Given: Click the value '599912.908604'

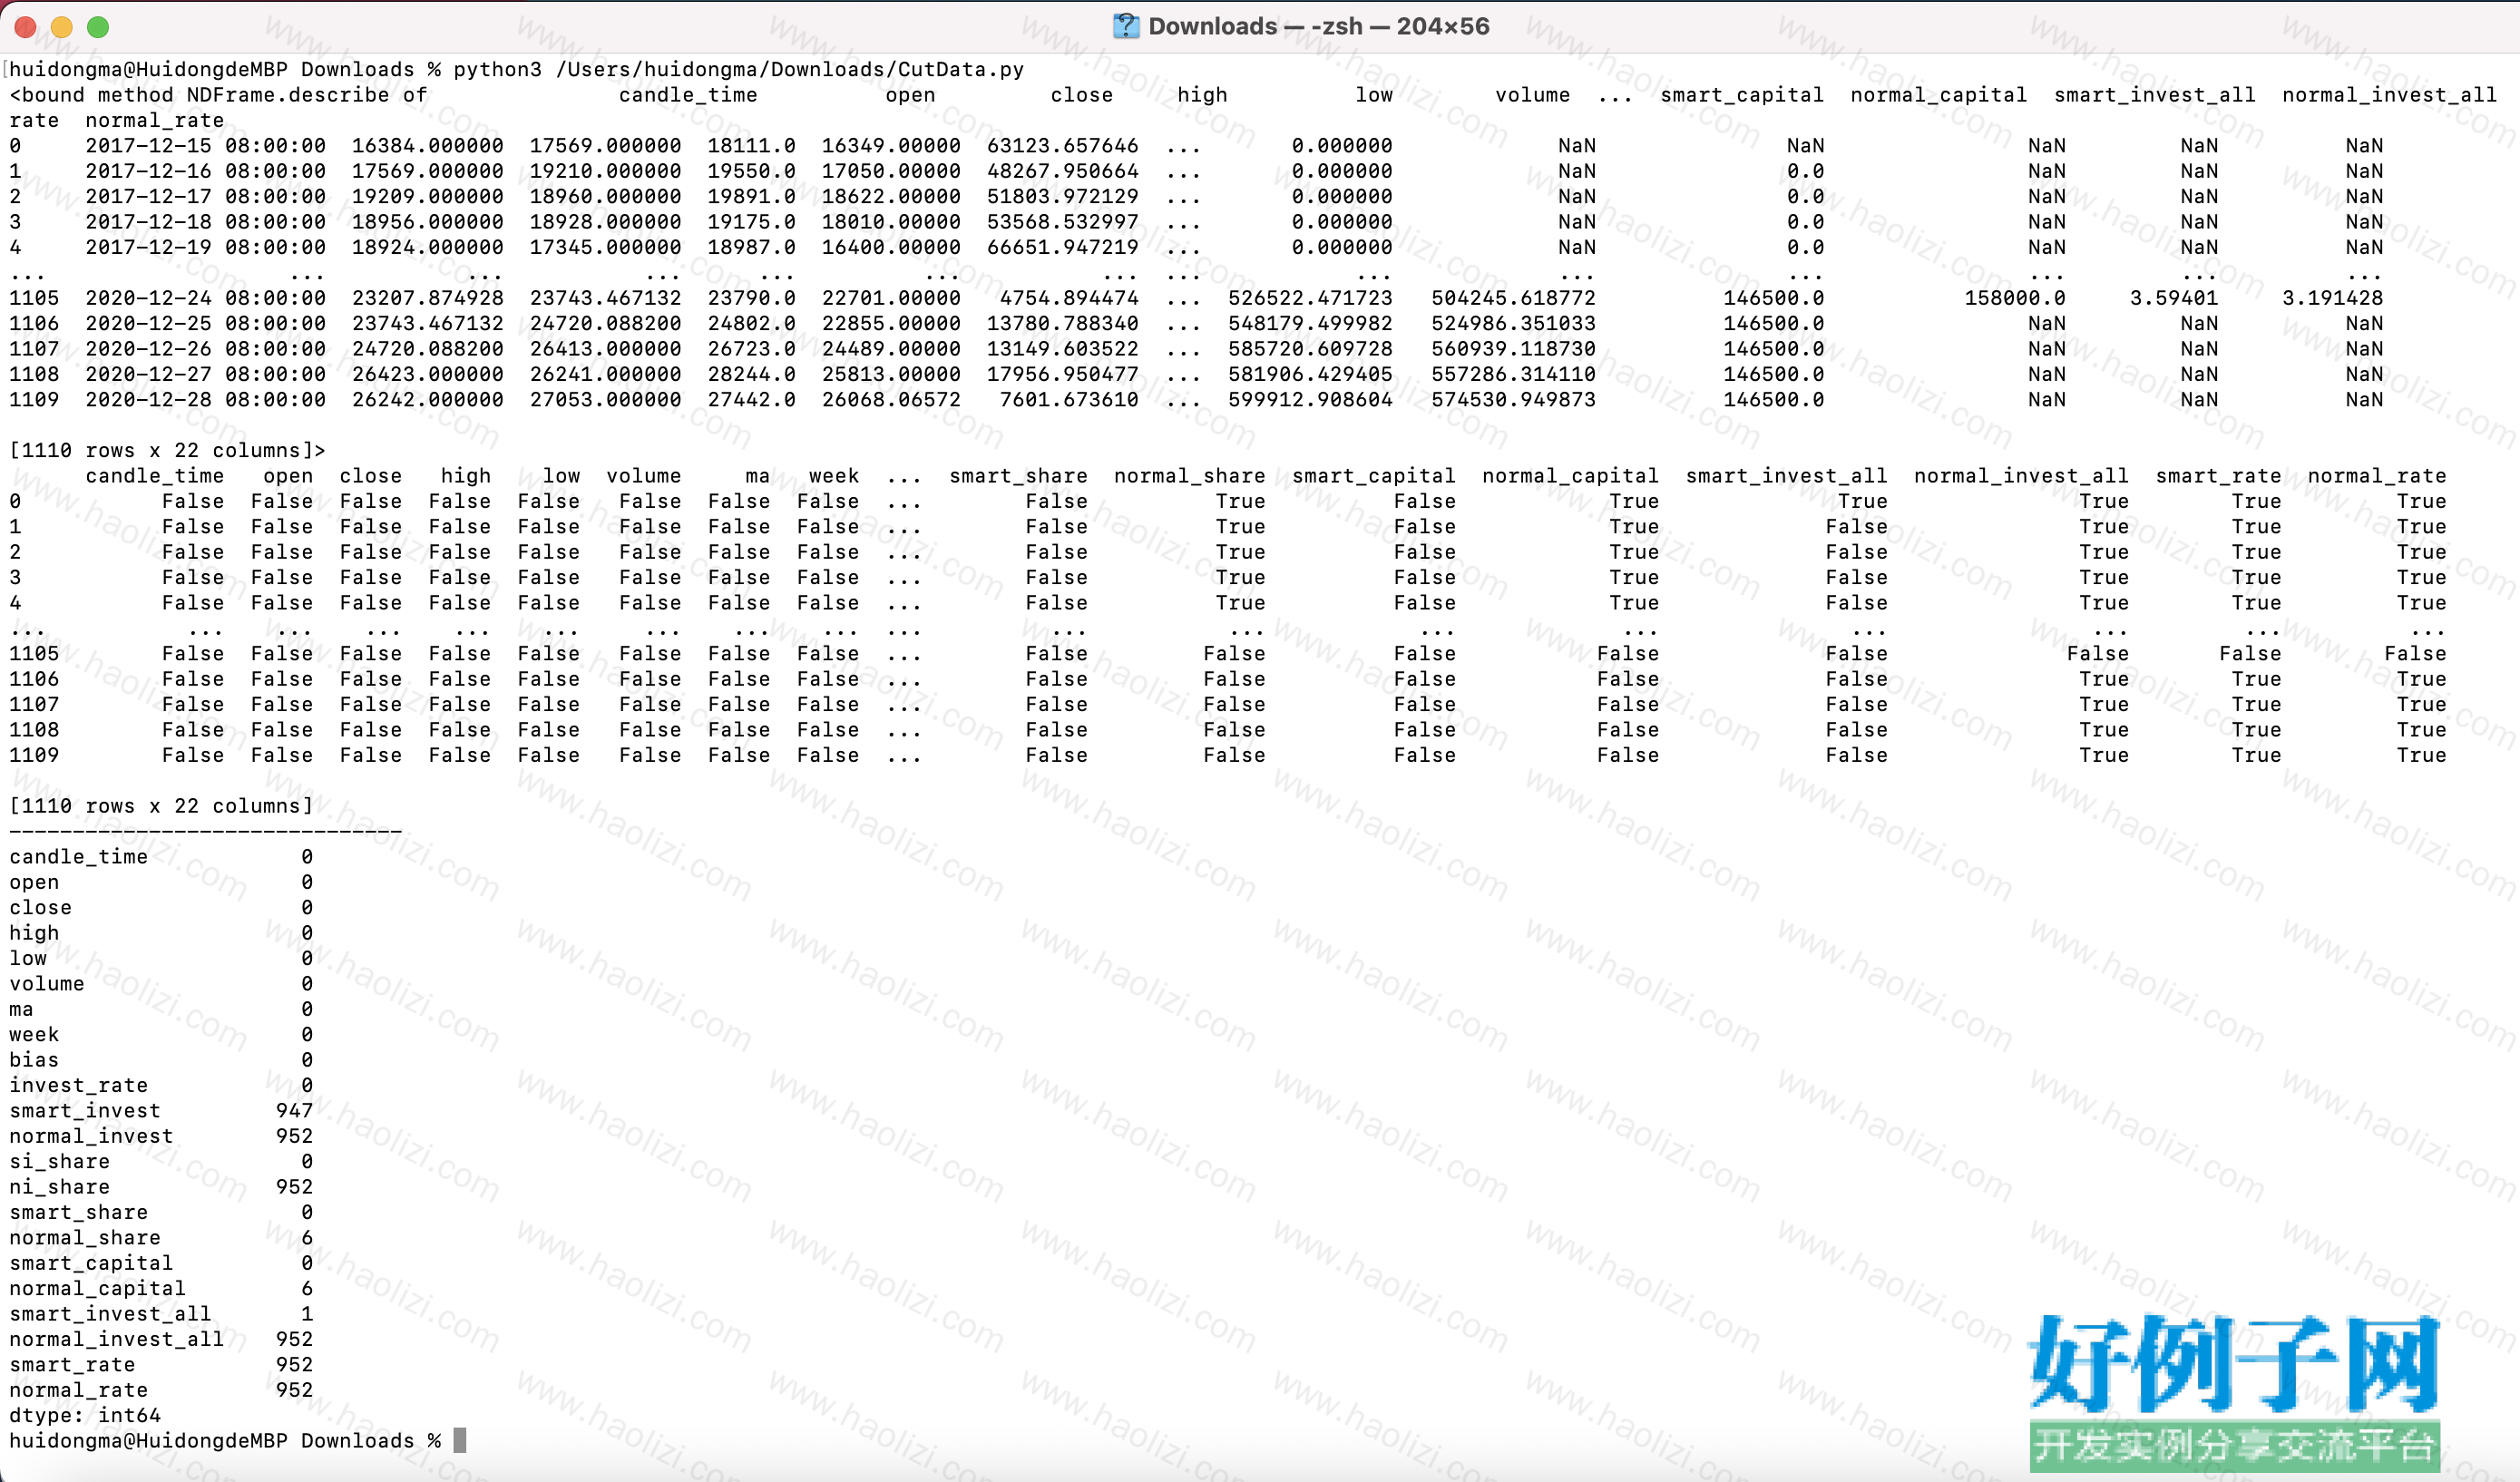Looking at the screenshot, I should [1310, 400].
